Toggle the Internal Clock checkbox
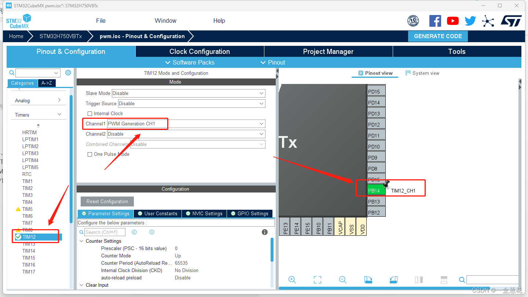The width and height of the screenshot is (528, 297). (90, 114)
